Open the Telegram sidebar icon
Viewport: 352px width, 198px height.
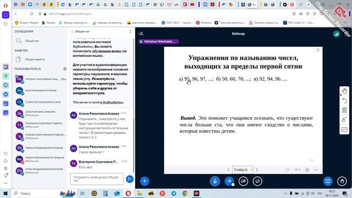[5, 85]
